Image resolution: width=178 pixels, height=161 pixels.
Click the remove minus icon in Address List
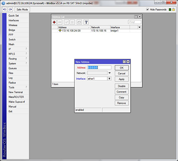tap(60, 22)
